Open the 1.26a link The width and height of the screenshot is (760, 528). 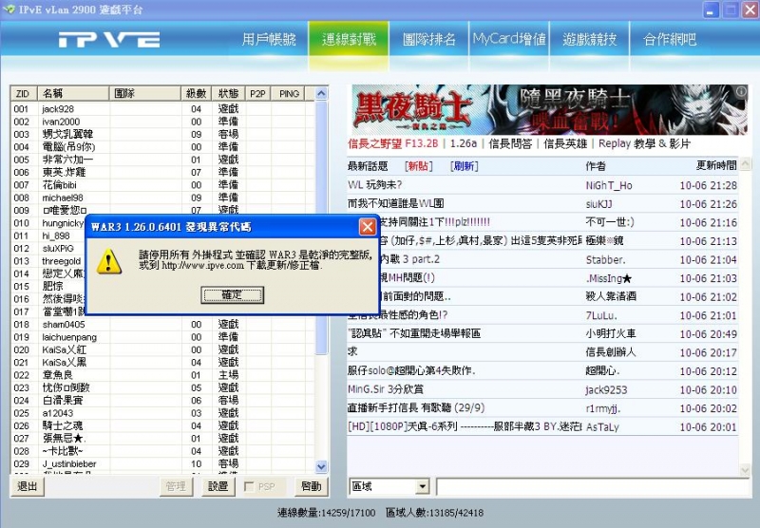(x=463, y=143)
